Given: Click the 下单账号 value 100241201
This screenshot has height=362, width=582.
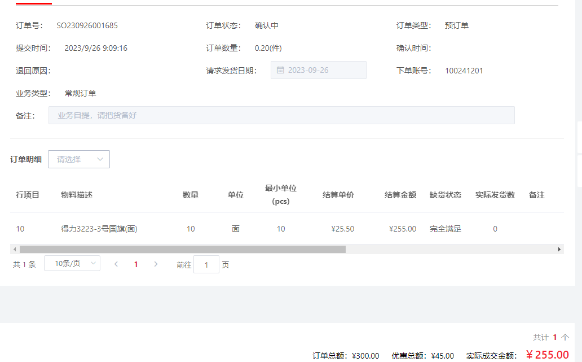Looking at the screenshot, I should [464, 71].
